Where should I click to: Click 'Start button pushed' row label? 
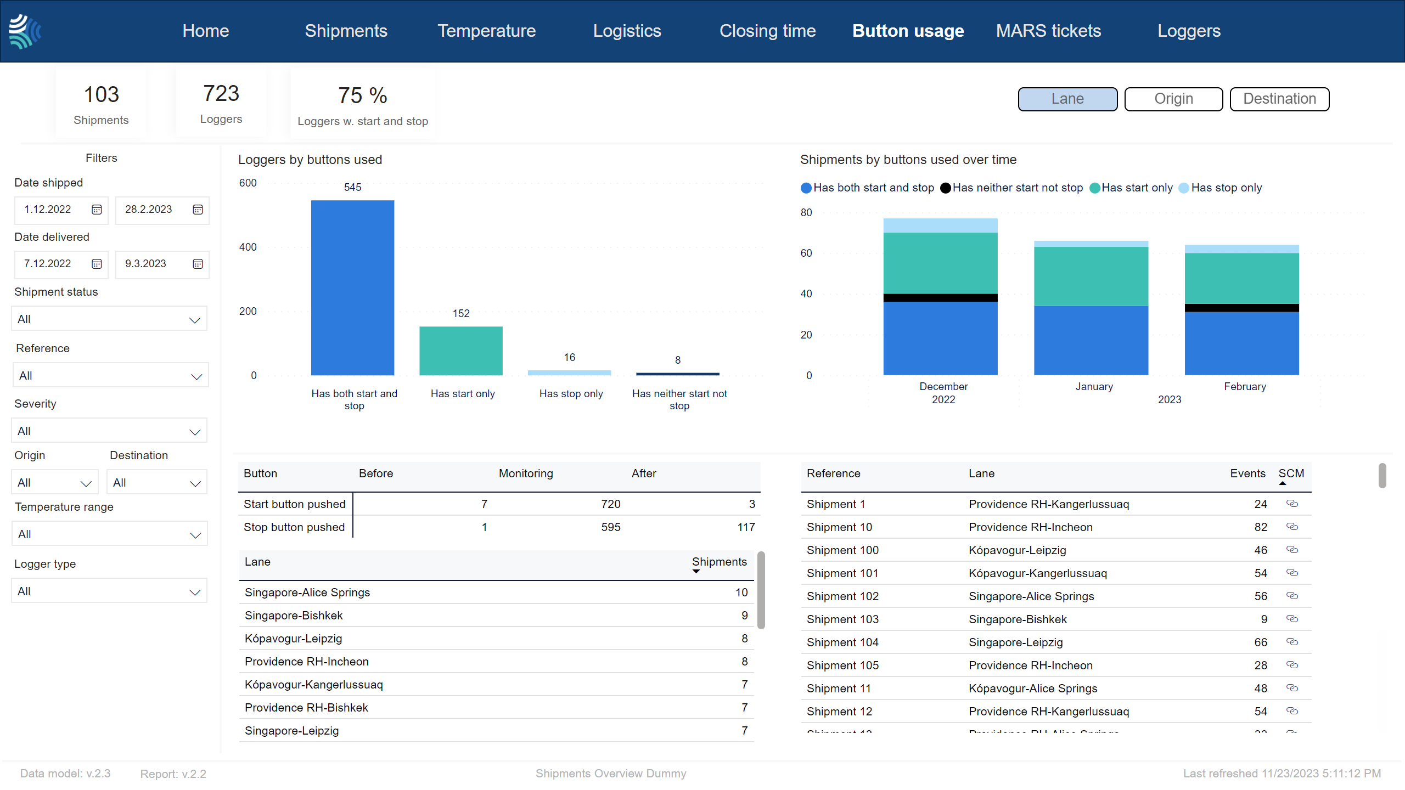(295, 504)
